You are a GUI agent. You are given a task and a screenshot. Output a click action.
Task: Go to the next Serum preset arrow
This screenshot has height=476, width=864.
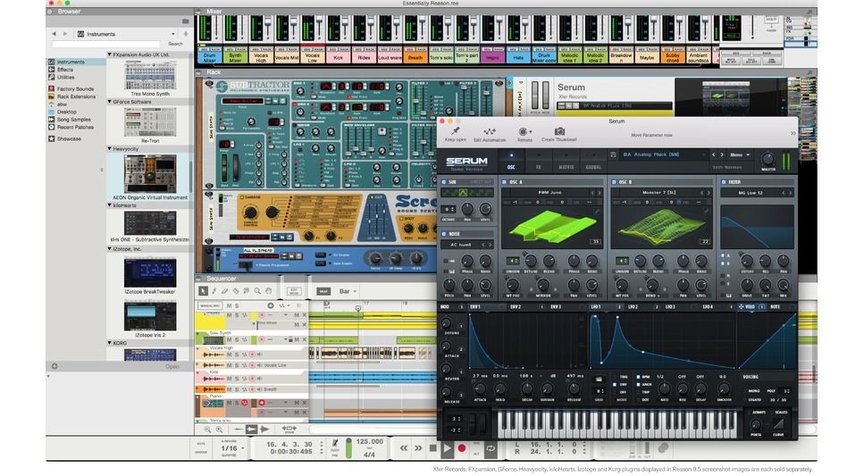click(721, 154)
